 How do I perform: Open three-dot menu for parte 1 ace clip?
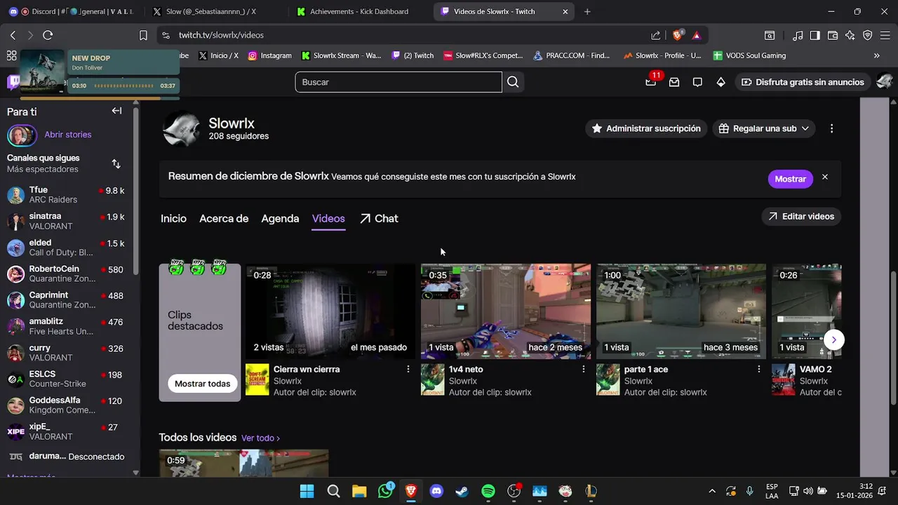click(759, 369)
